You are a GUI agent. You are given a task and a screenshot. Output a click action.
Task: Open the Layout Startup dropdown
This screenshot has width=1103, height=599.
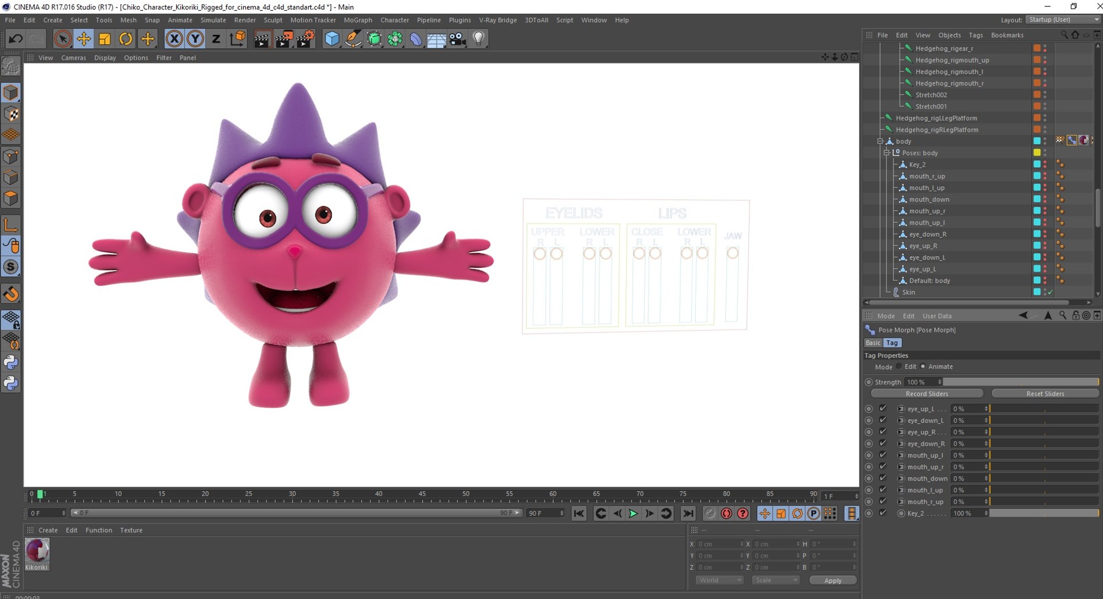tap(1063, 20)
